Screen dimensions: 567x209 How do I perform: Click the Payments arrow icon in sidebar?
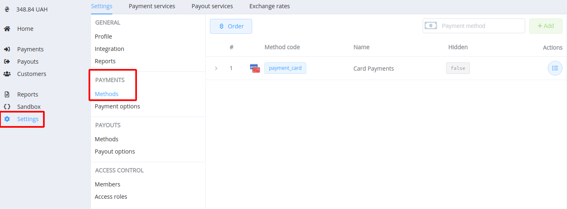[7, 49]
